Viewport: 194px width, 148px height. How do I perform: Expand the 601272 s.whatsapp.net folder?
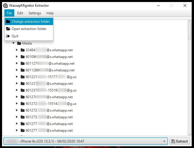coord(17,110)
